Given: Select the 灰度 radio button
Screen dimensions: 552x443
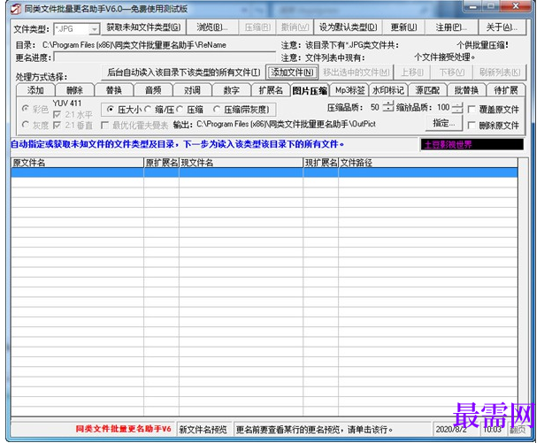Looking at the screenshot, I should pyautogui.click(x=26, y=125).
